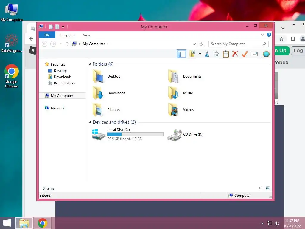The width and height of the screenshot is (305, 229).
Task: Show hidden tray icons arrow
Action: click(x=263, y=223)
